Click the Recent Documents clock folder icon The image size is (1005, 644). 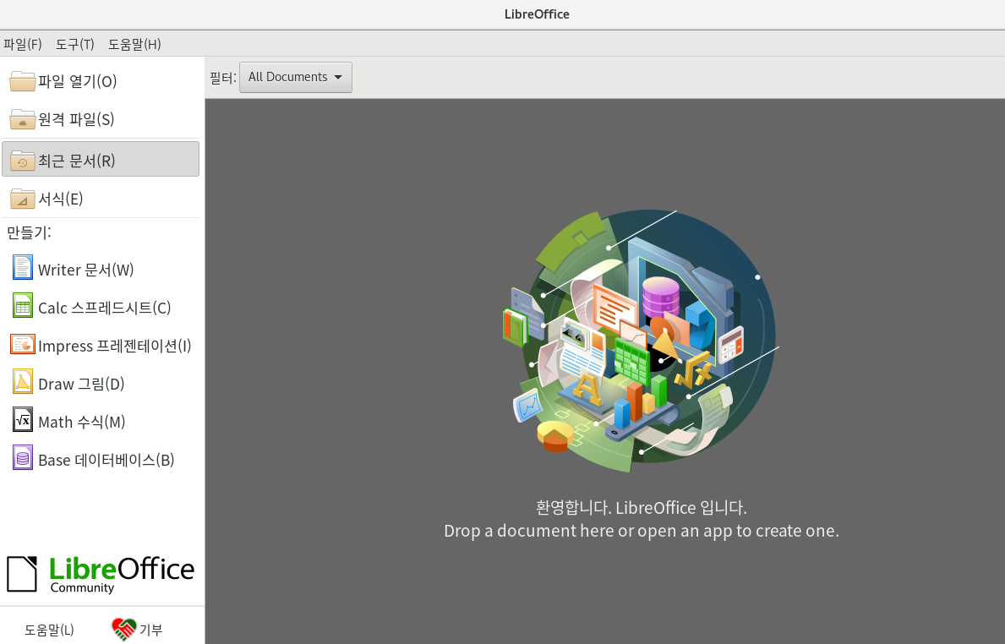click(23, 161)
